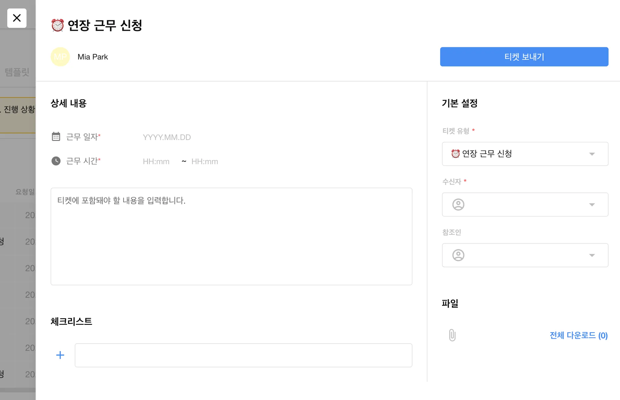Click the plus icon to add checklist item
The width and height of the screenshot is (620, 400).
coord(60,355)
